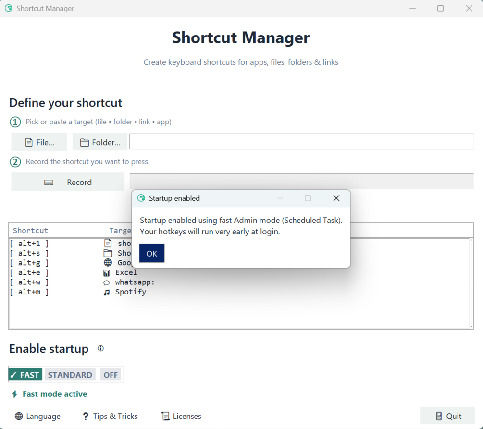
Task: Open Tips & Tricks
Action: point(110,416)
